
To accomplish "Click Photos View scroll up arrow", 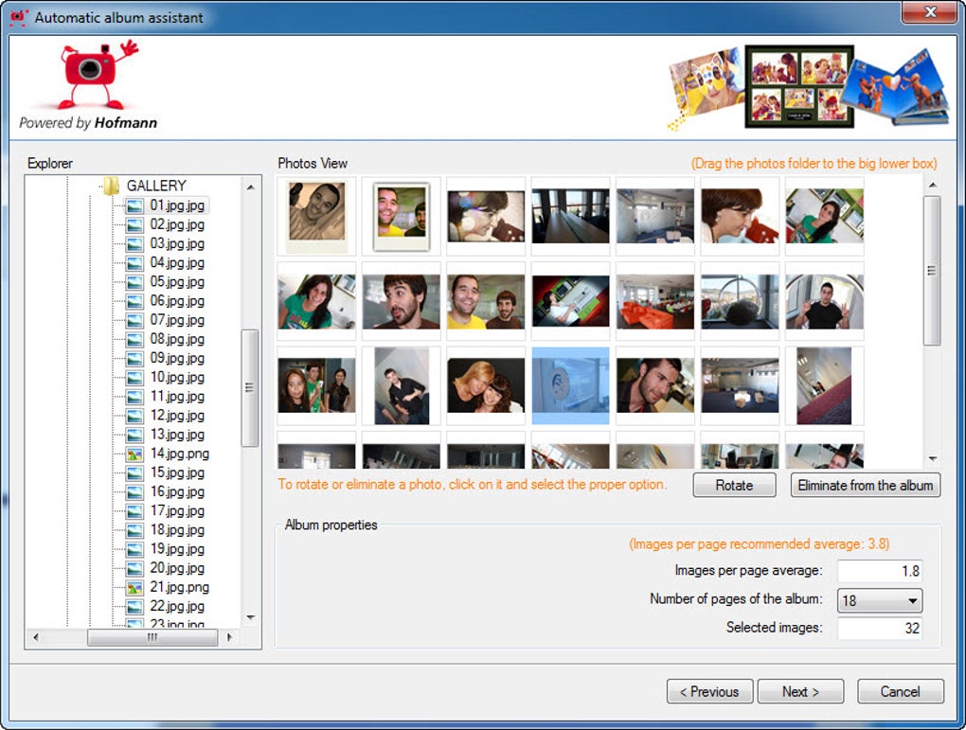I will 933,185.
